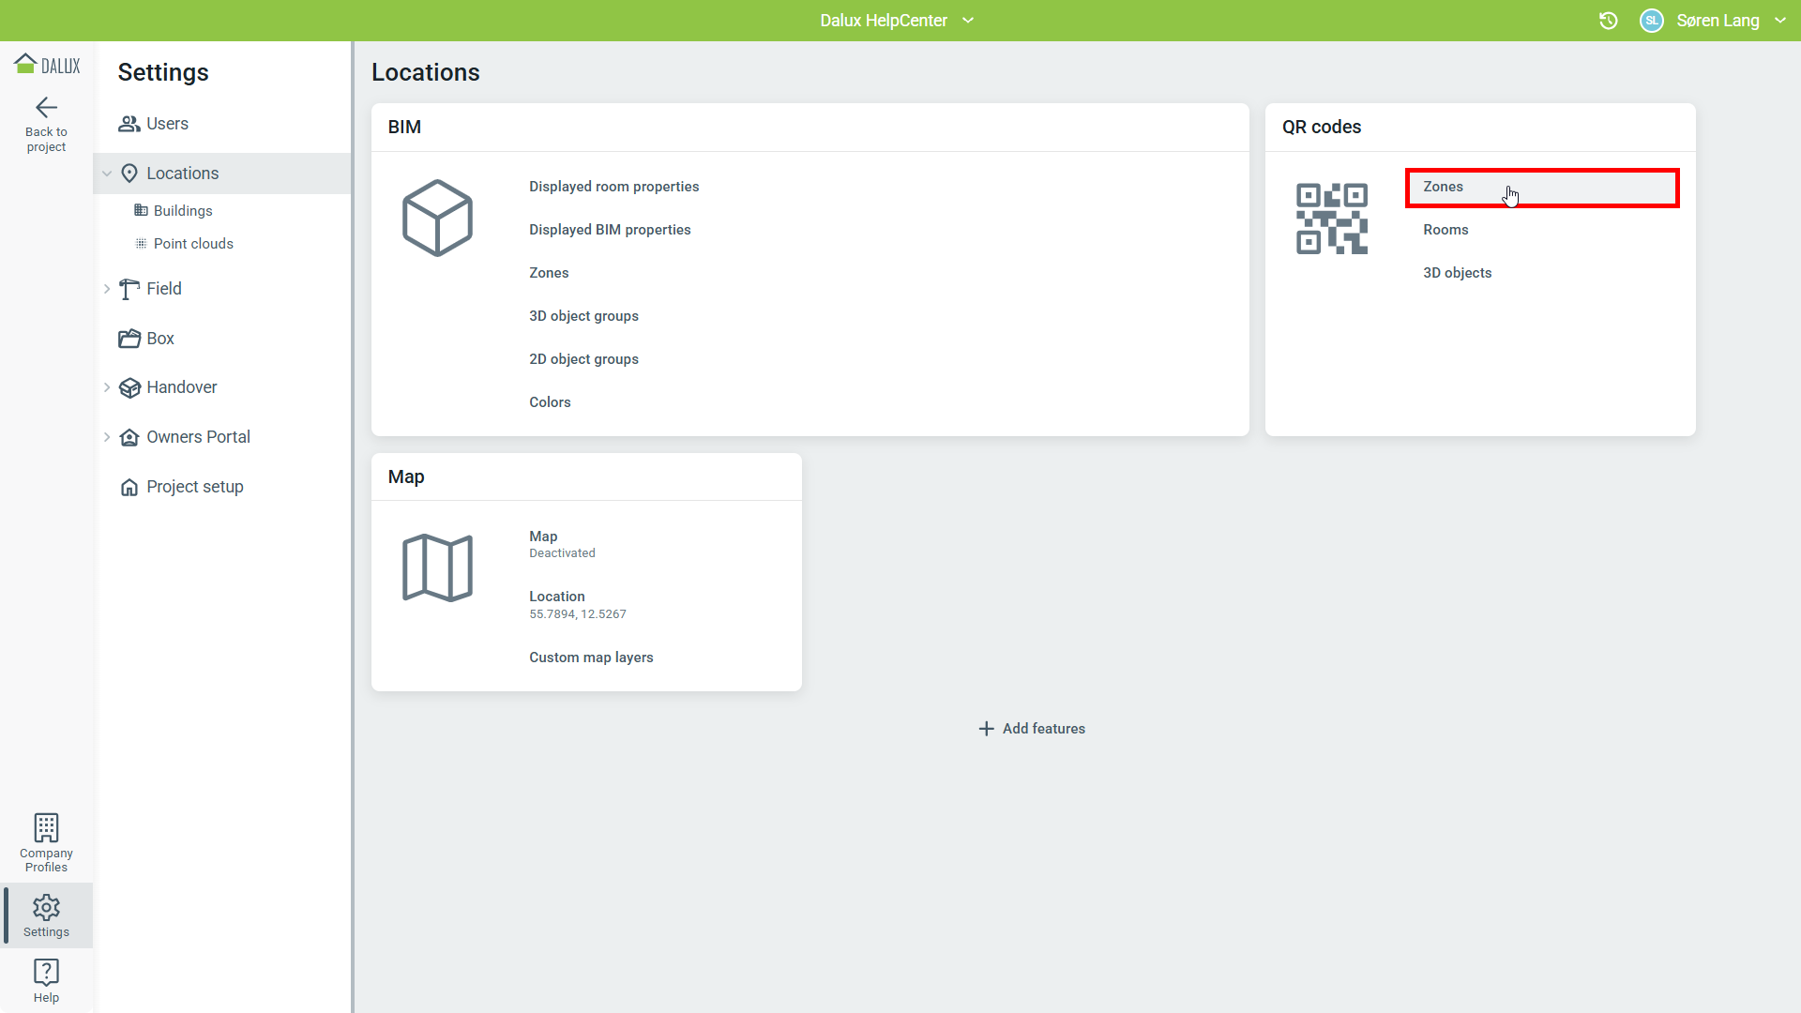The height and width of the screenshot is (1013, 1801).
Task: Collapse the Locations tree section
Action: (107, 174)
